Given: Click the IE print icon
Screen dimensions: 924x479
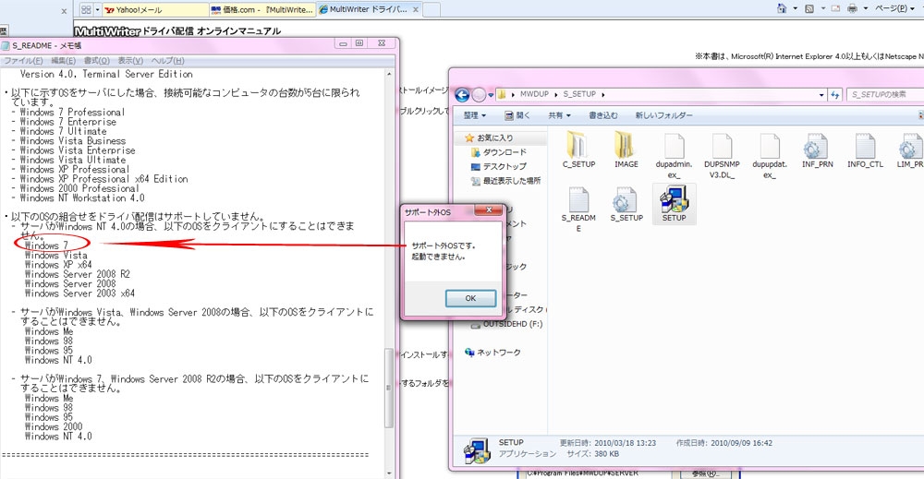Looking at the screenshot, I should [x=852, y=8].
